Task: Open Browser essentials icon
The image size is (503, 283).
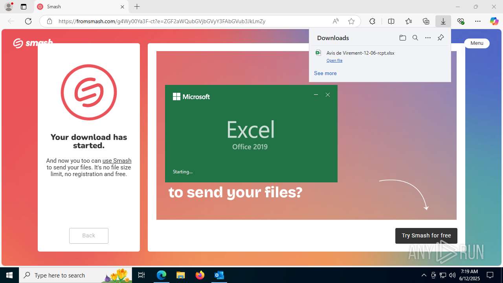Action: [461, 21]
